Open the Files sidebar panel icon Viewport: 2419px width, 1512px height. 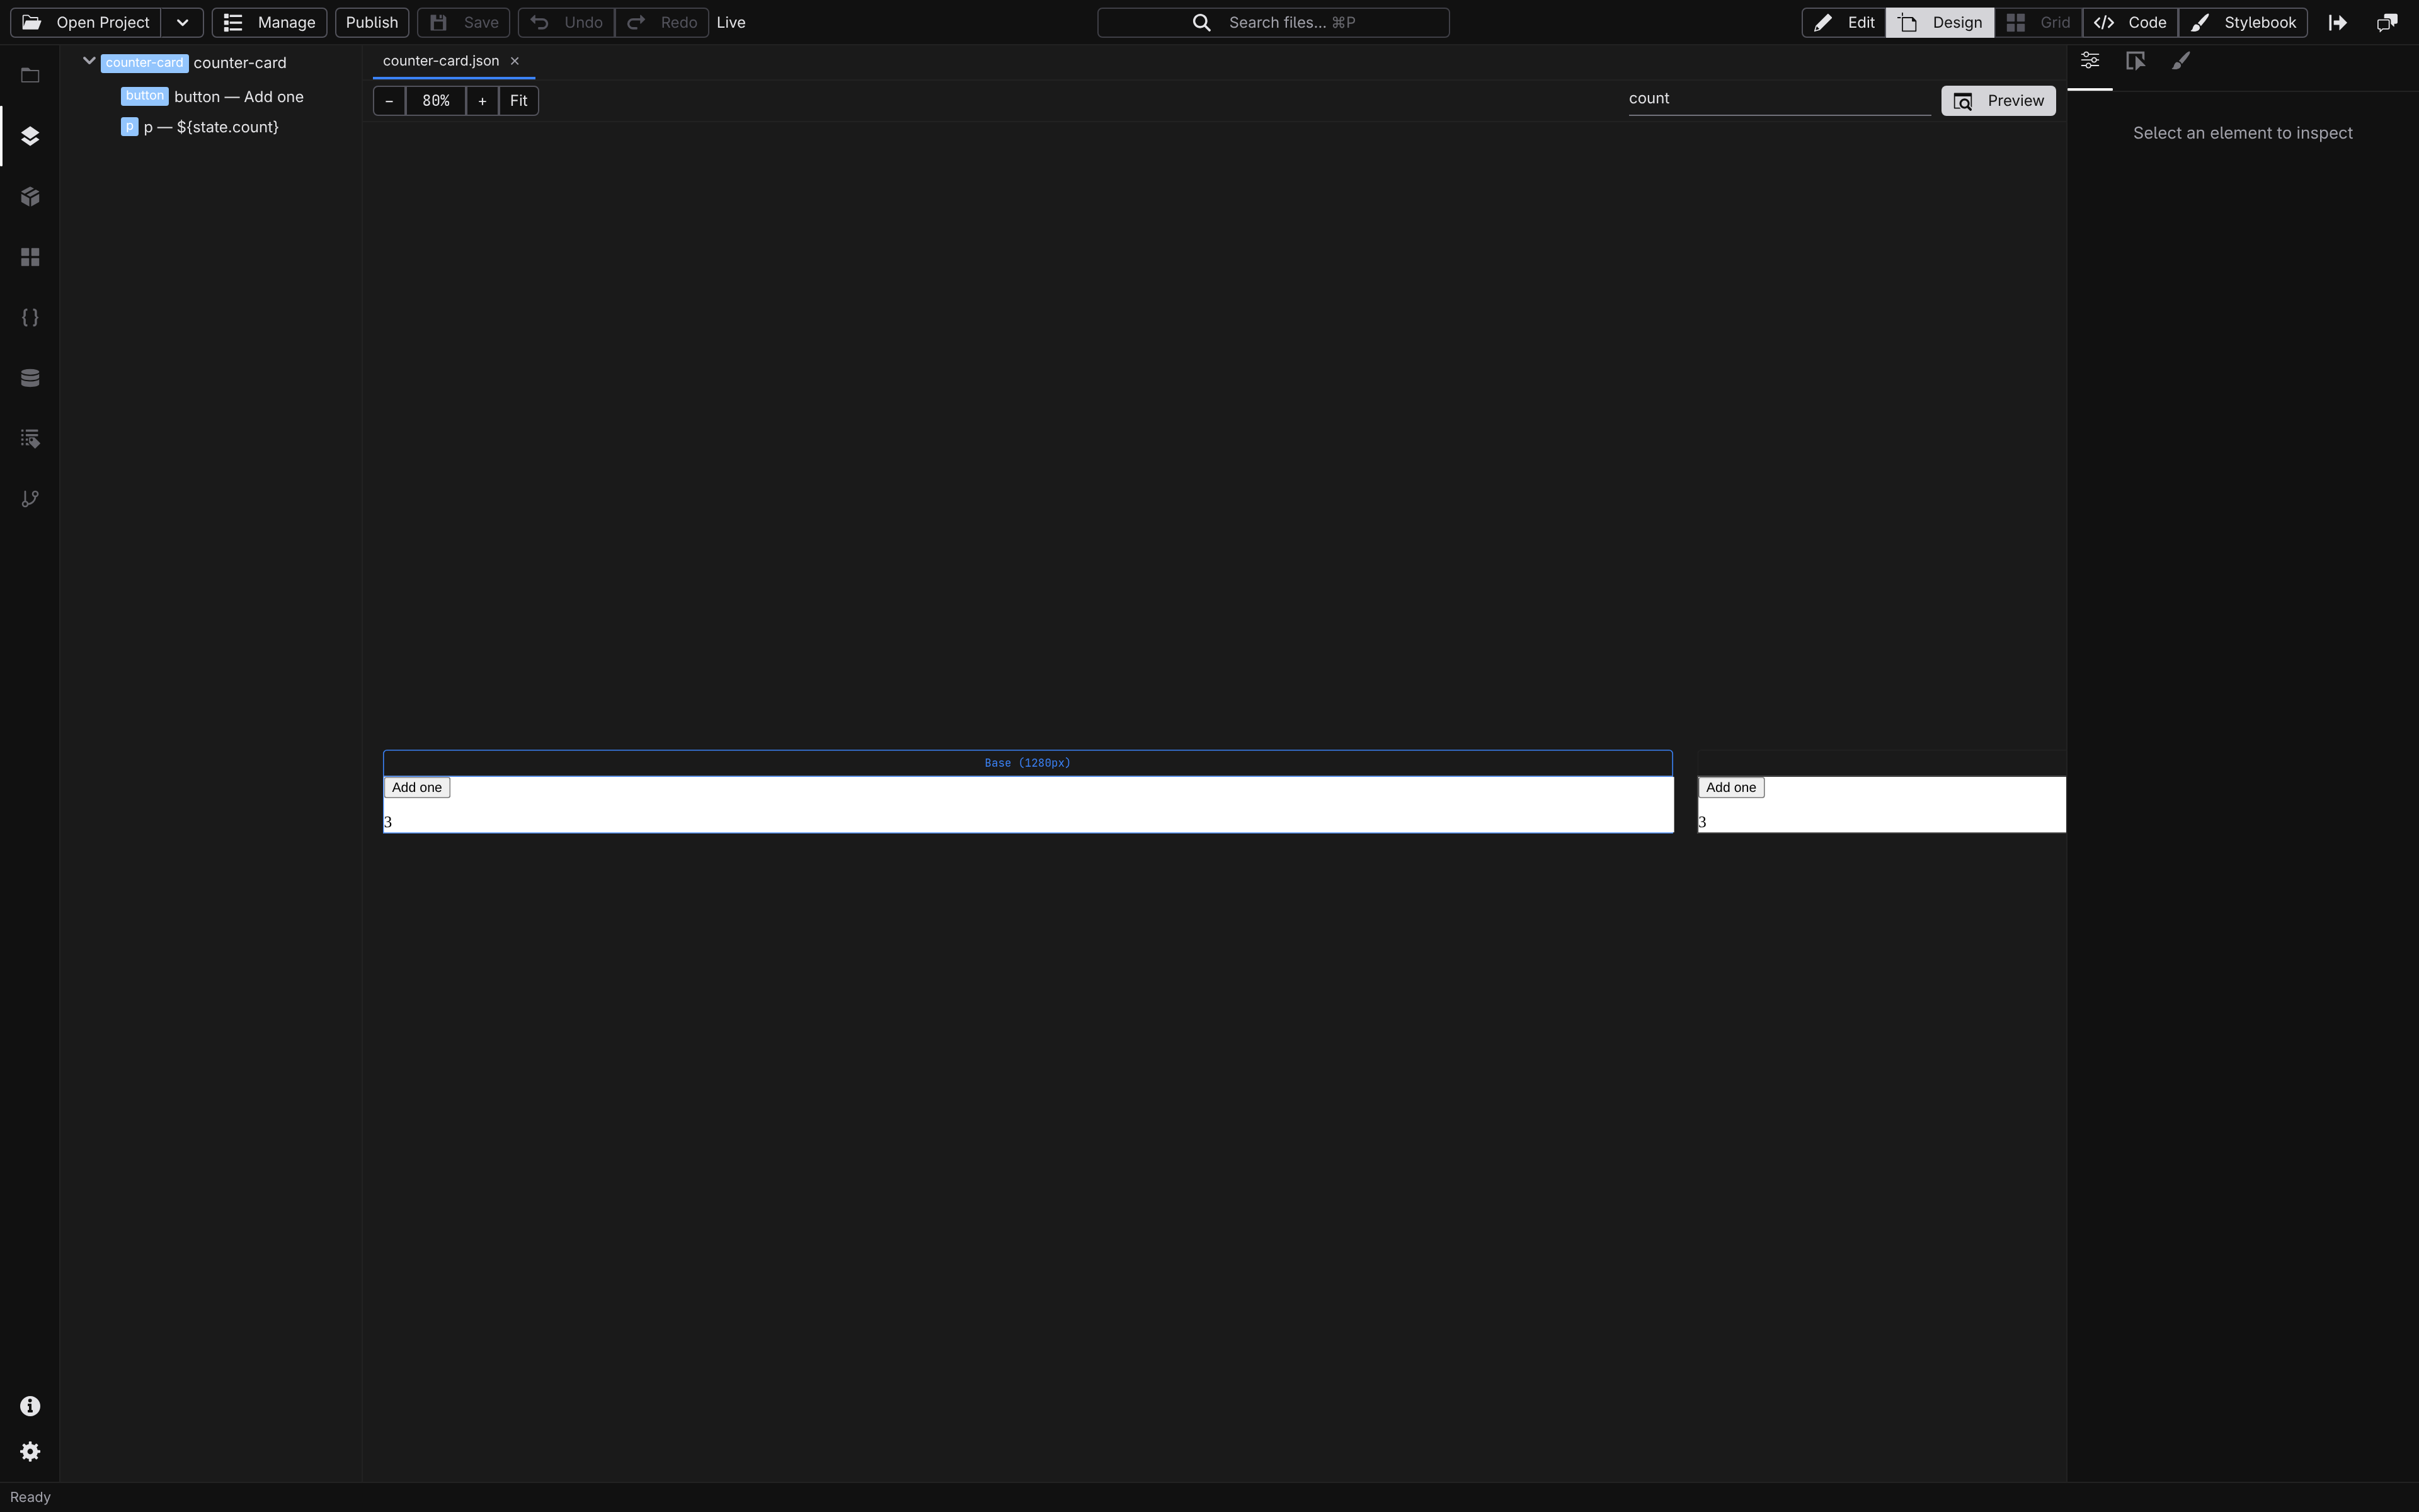click(x=30, y=76)
